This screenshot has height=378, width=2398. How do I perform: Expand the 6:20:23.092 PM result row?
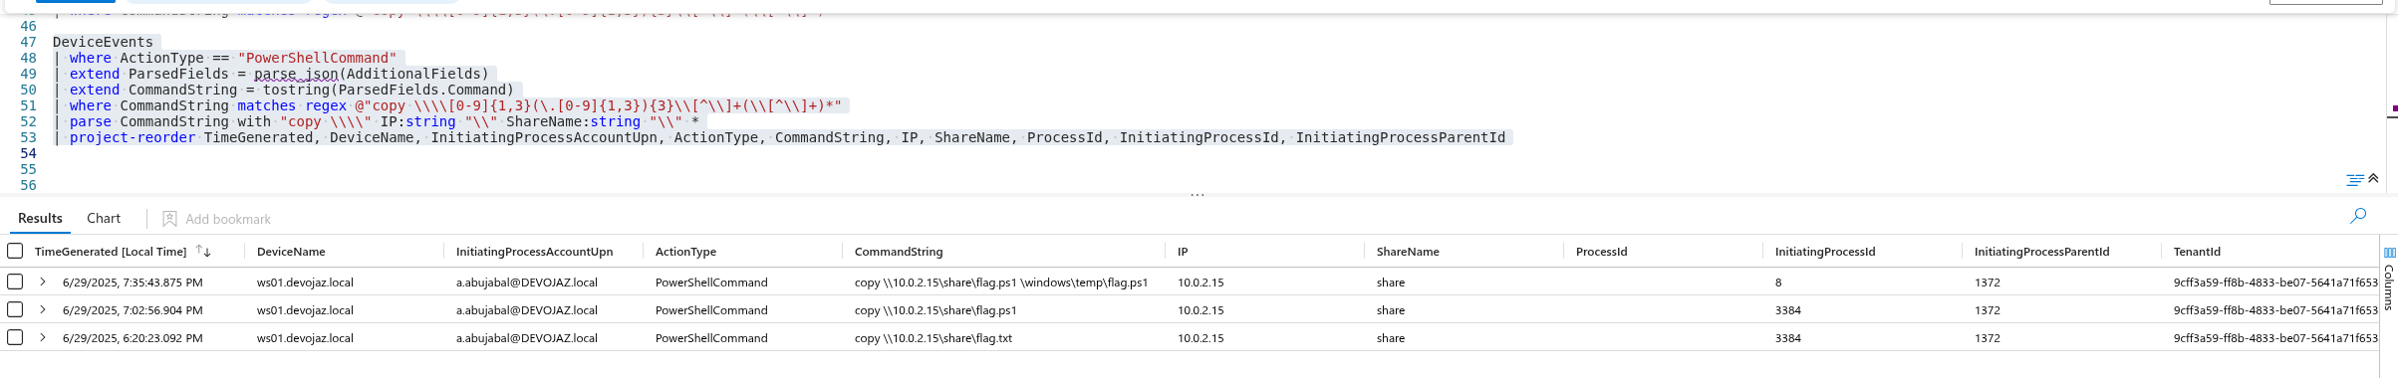[x=43, y=337]
